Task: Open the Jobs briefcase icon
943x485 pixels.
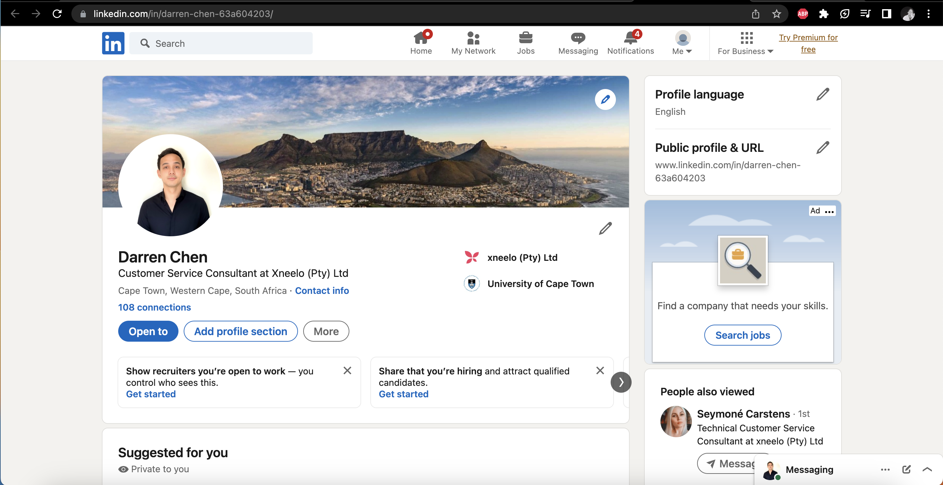Action: [525, 38]
